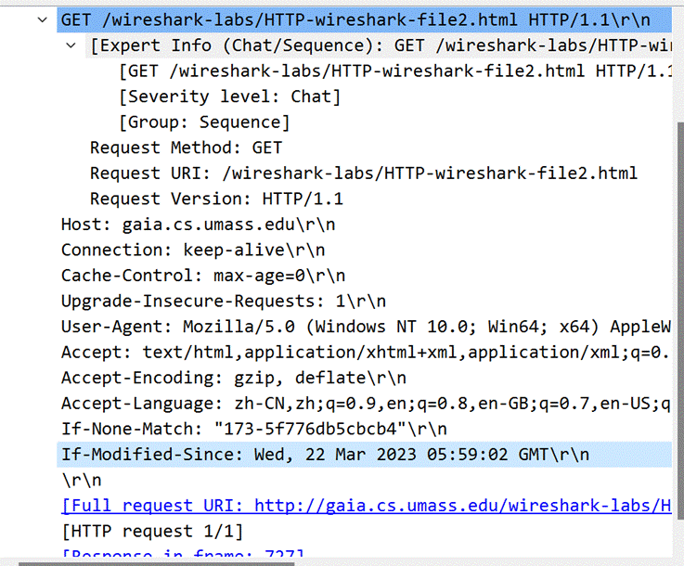Select the Severity level: Chat row
Screen dimensions: 684x566
[x=229, y=96]
